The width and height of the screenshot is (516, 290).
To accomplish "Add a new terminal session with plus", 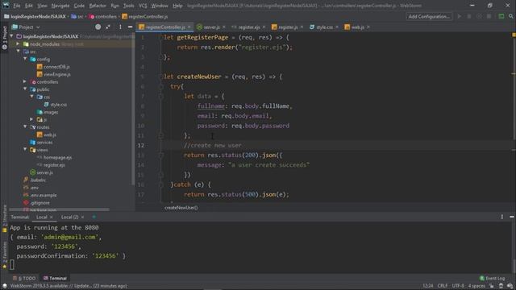I will [x=94, y=217].
